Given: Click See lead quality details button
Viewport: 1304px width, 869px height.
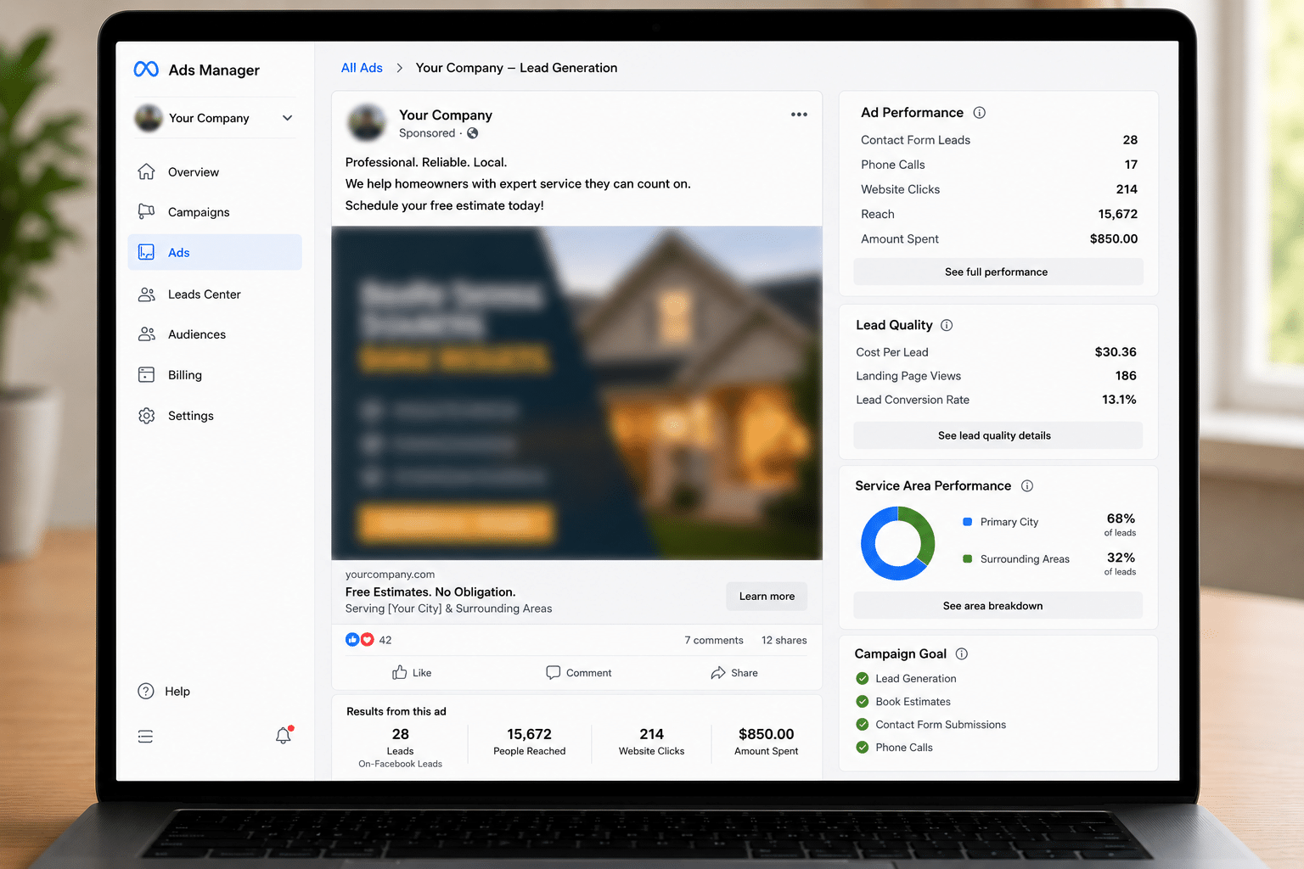Looking at the screenshot, I should click(x=998, y=435).
